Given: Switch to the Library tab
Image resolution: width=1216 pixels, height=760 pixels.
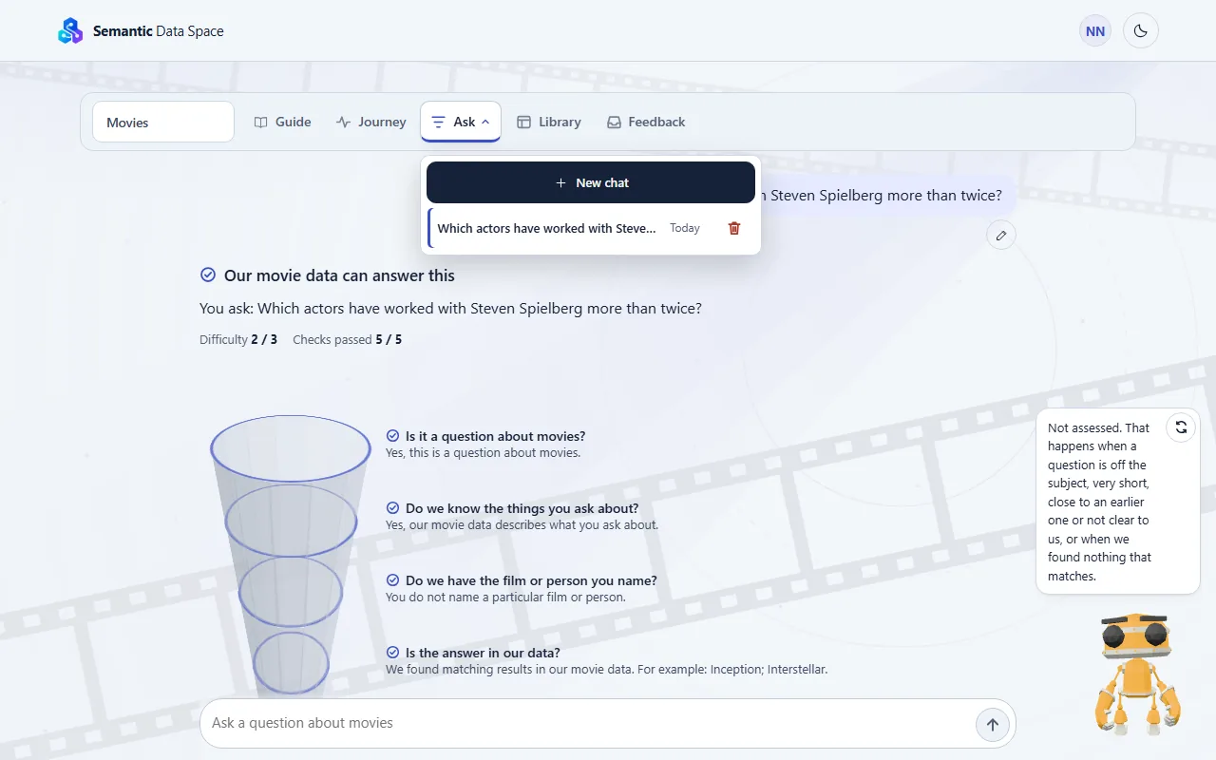Looking at the screenshot, I should click(x=549, y=122).
